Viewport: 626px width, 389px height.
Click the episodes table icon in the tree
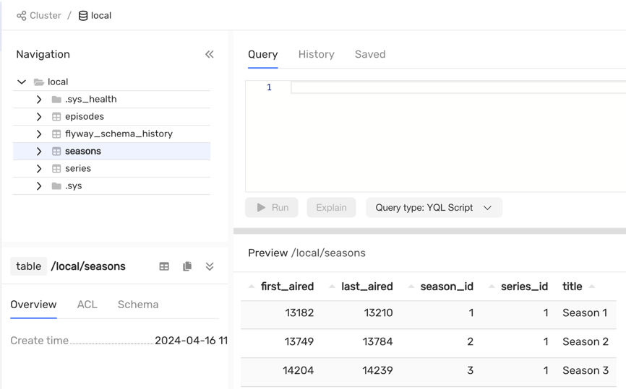tap(56, 116)
